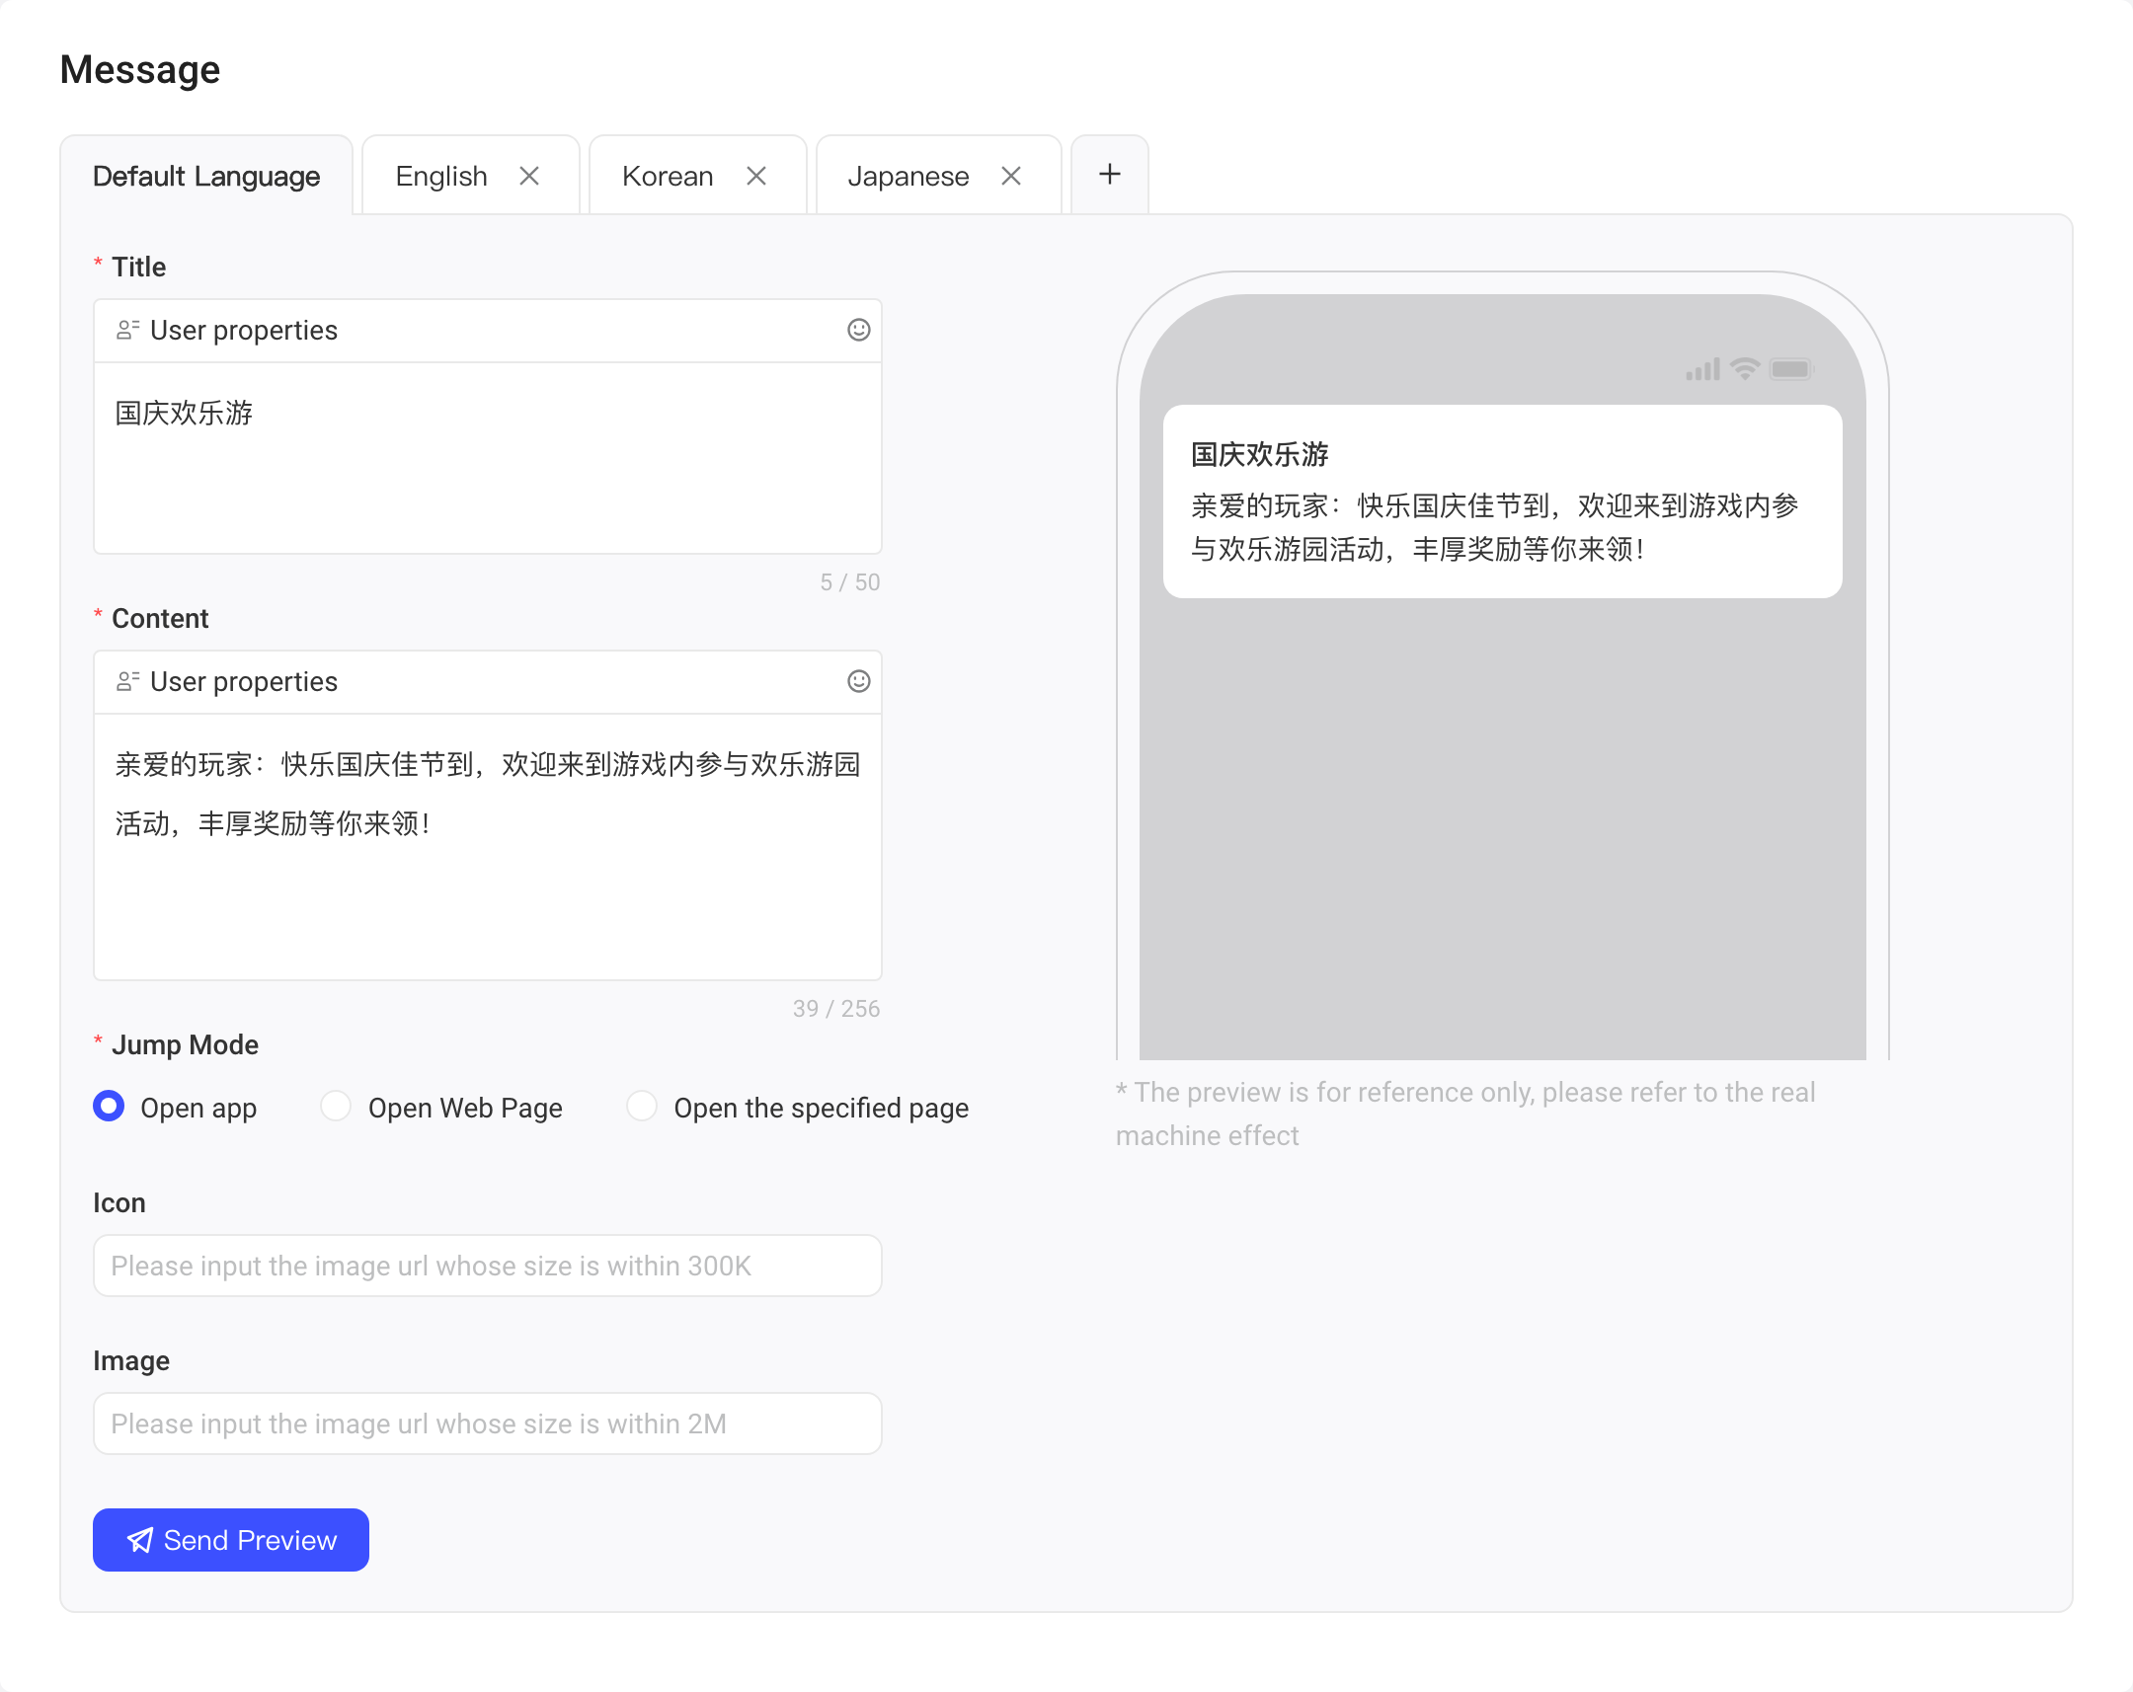
Task: Add a new language tab
Action: coord(1109,175)
